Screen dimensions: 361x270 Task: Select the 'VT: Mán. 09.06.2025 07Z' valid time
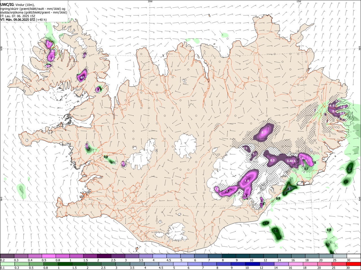(x=18, y=20)
